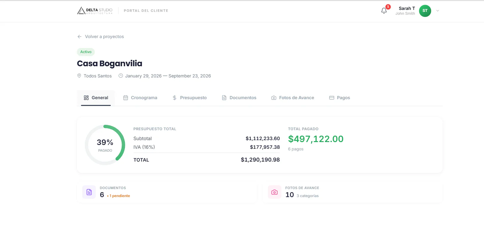Click the Fotos de Avance tab camera icon
The width and height of the screenshot is (484, 239).
pos(274,98)
